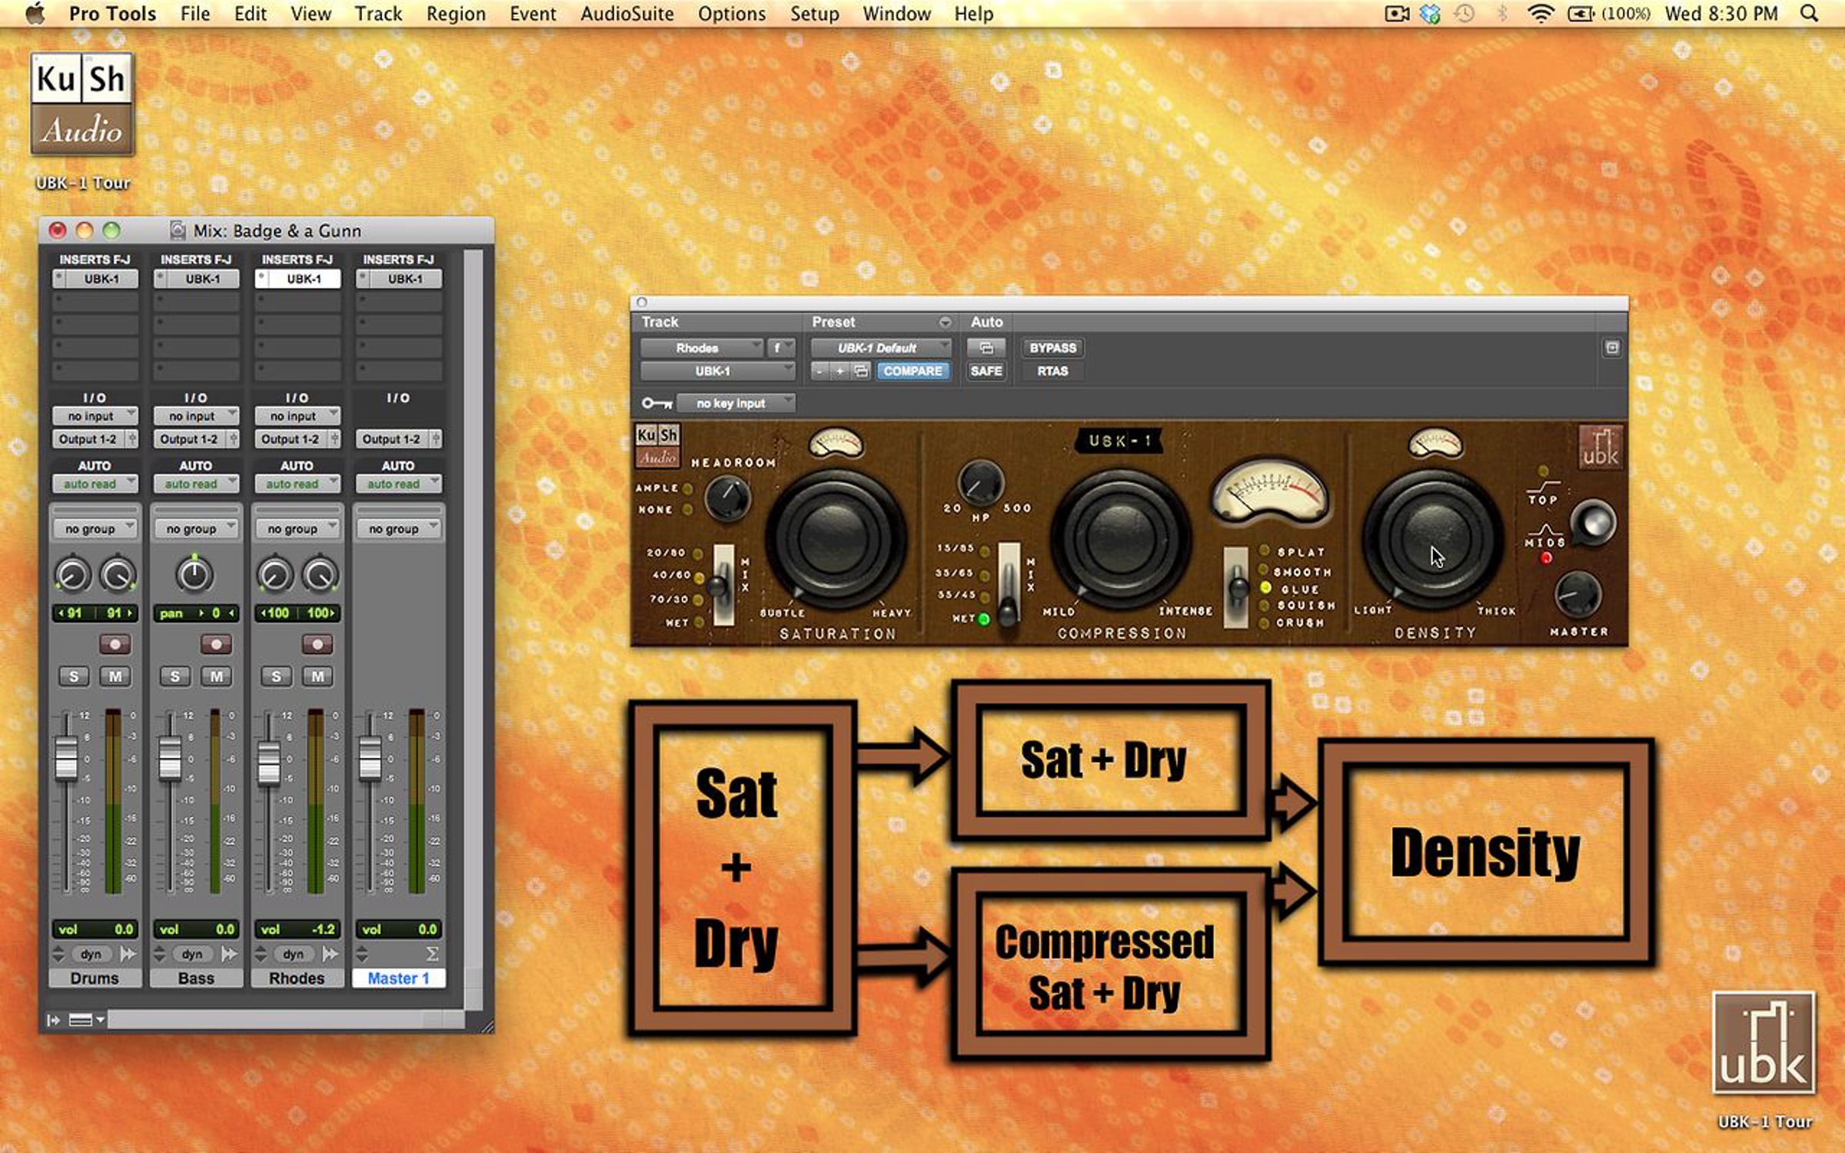The height and width of the screenshot is (1153, 1845).
Task: Solo the Bass track
Action: coord(175,676)
